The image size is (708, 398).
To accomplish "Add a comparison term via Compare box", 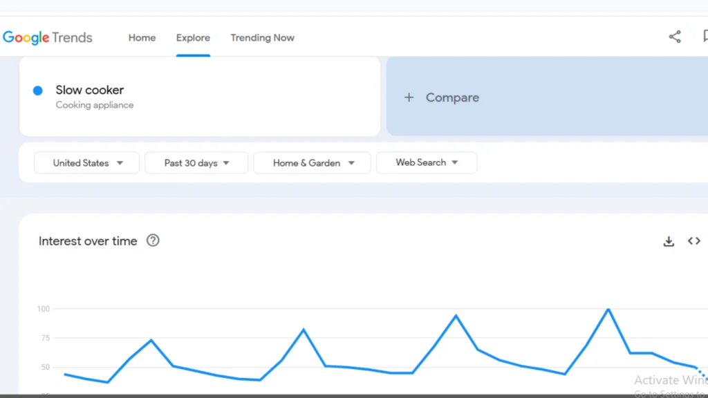I will [x=452, y=97].
